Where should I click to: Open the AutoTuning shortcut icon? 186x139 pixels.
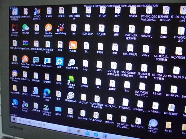(47, 62)
